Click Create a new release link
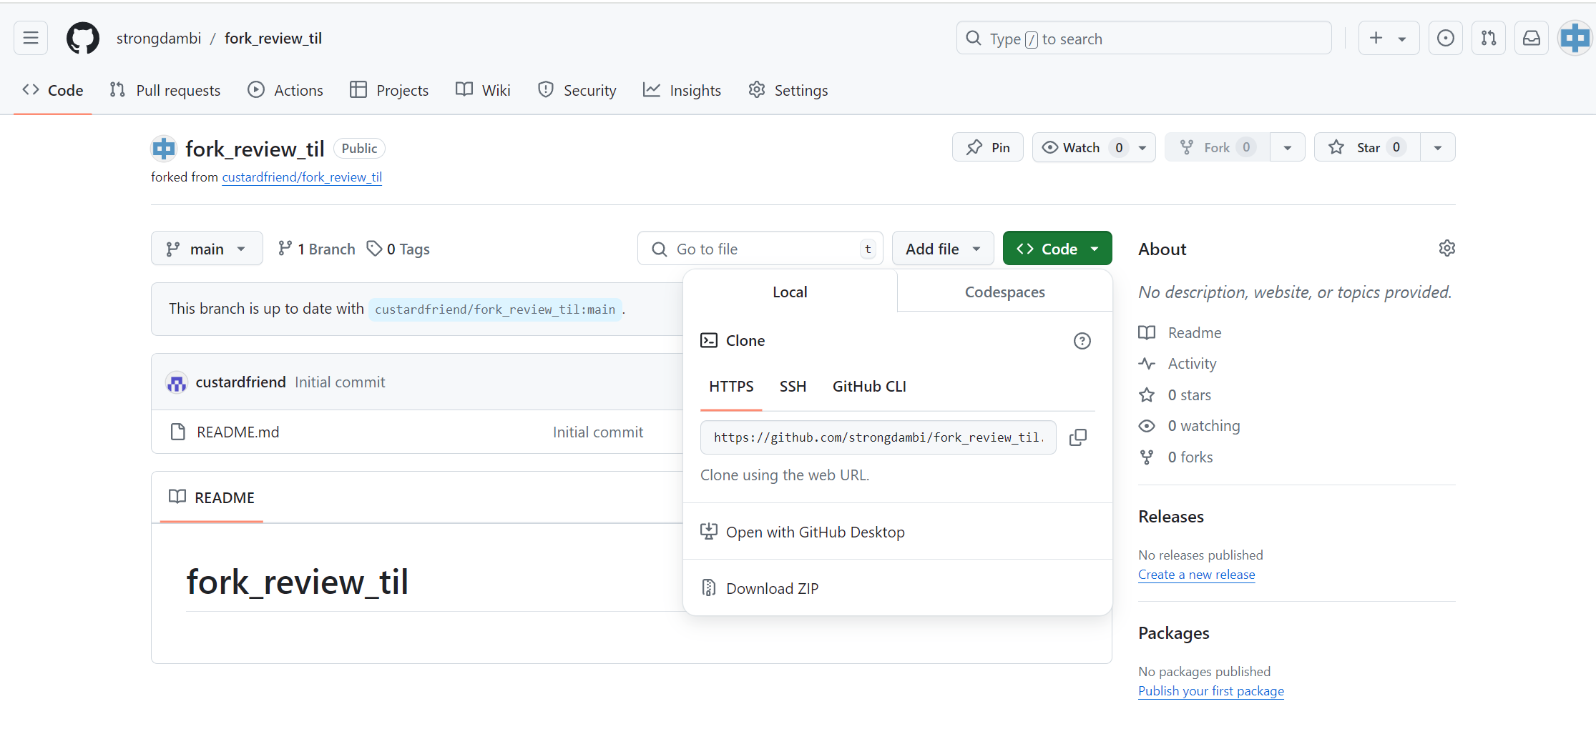Image resolution: width=1596 pixels, height=754 pixels. pyautogui.click(x=1197, y=575)
